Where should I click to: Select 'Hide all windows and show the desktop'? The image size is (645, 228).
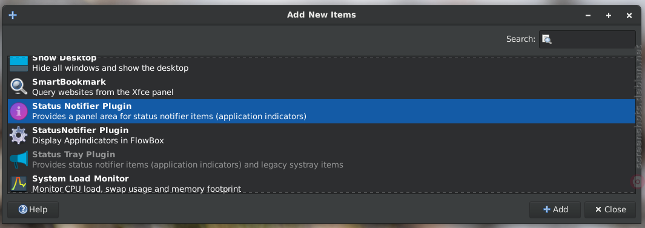click(110, 68)
